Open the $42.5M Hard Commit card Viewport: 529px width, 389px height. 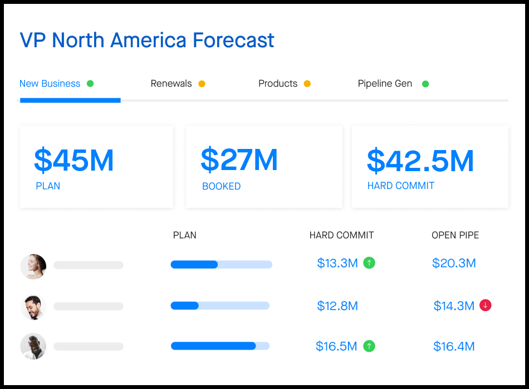pyautogui.click(x=430, y=167)
